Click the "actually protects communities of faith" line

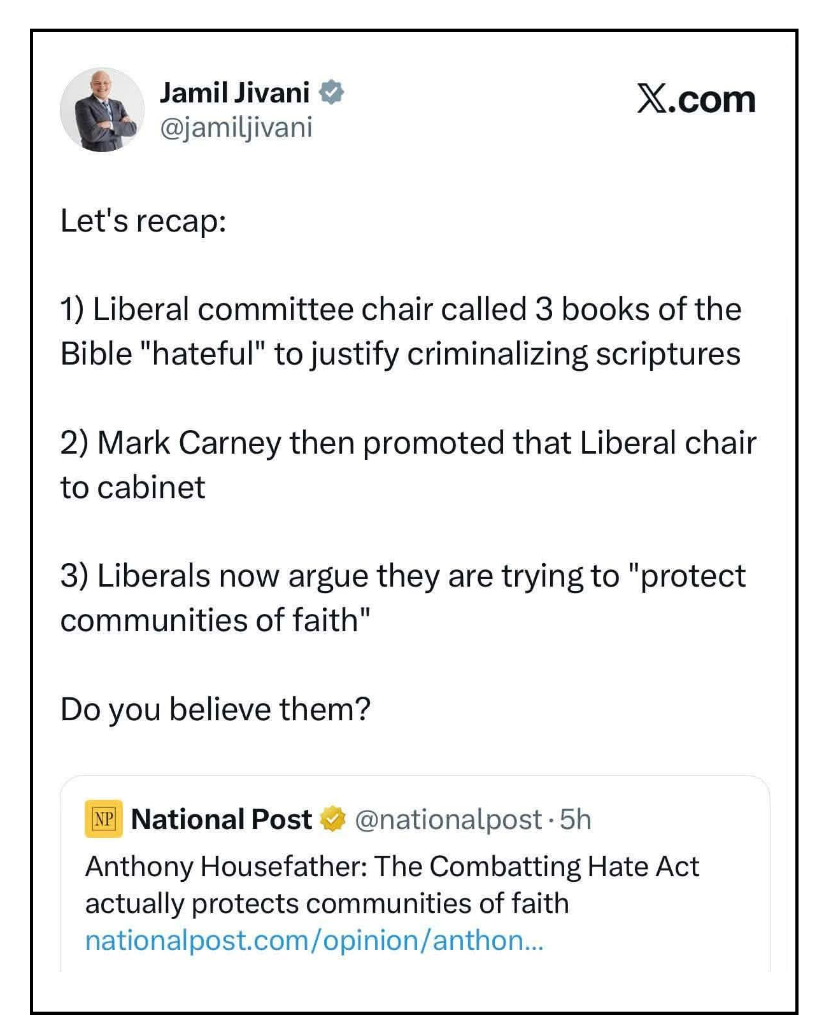point(327,903)
